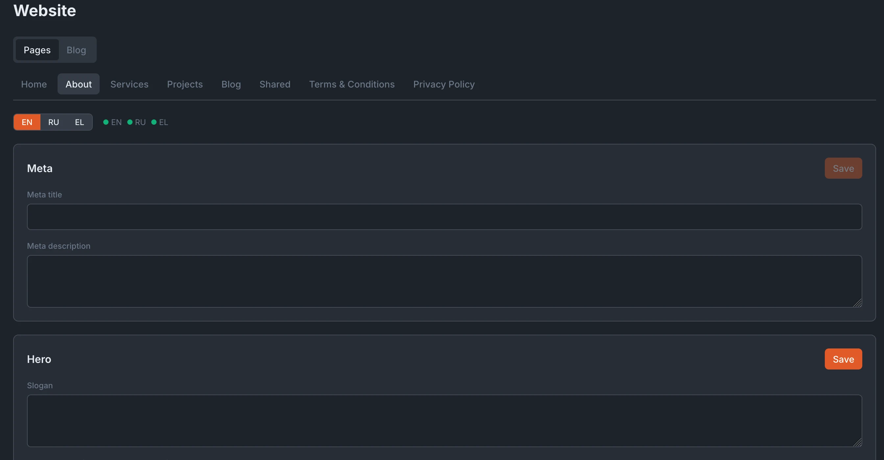Save the Meta section
This screenshot has height=460, width=884.
click(843, 168)
